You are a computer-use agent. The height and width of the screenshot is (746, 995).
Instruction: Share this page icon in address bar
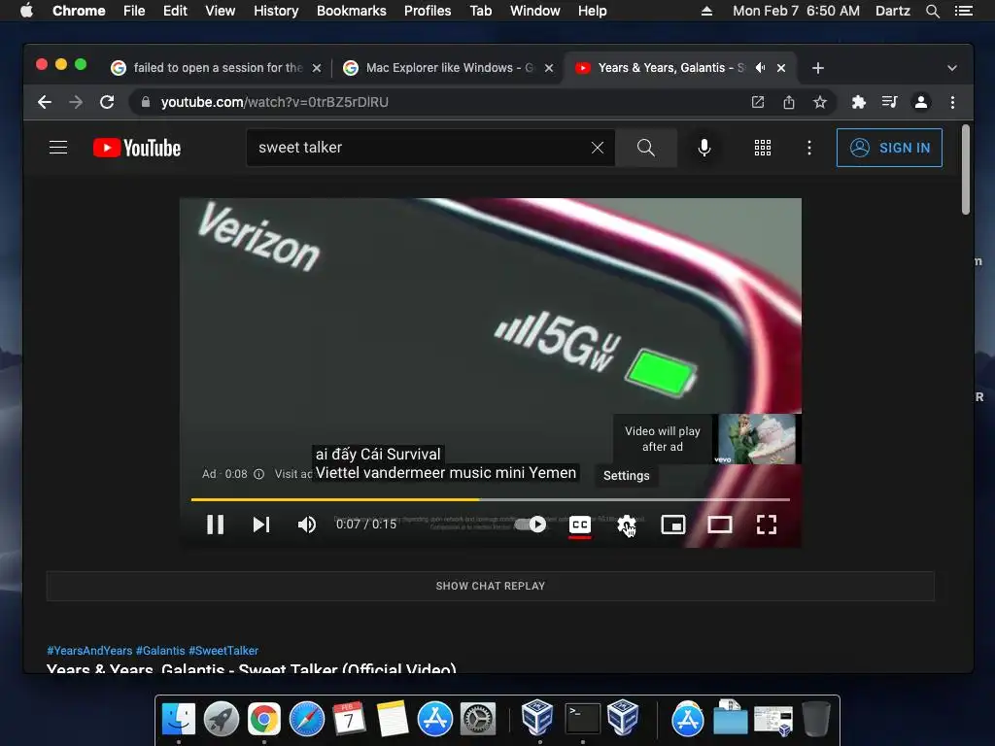click(789, 102)
